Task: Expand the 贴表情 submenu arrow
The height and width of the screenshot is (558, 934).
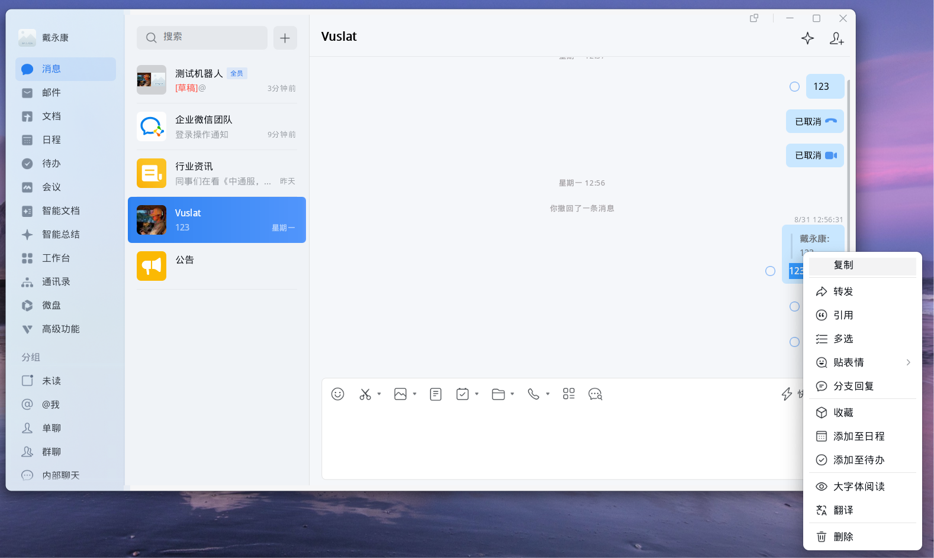Action: tap(908, 362)
